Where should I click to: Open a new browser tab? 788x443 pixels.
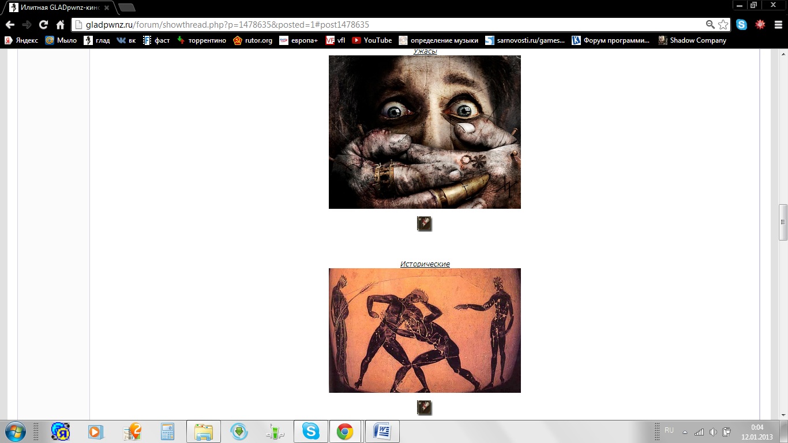tap(126, 8)
